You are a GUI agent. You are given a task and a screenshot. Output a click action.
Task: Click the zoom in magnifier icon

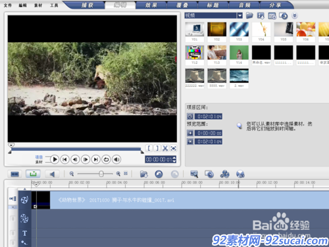[x=118, y=174]
